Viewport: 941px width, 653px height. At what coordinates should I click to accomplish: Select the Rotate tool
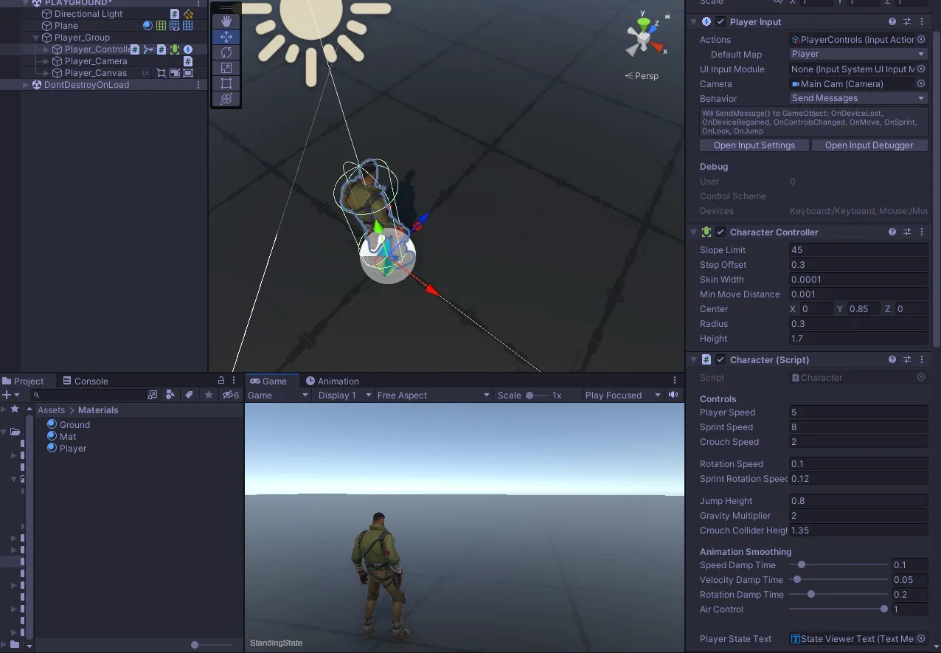(x=226, y=52)
